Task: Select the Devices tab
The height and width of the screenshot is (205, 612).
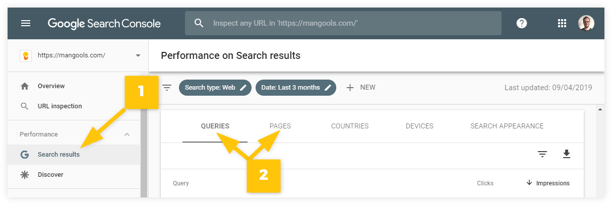Action: (x=419, y=126)
